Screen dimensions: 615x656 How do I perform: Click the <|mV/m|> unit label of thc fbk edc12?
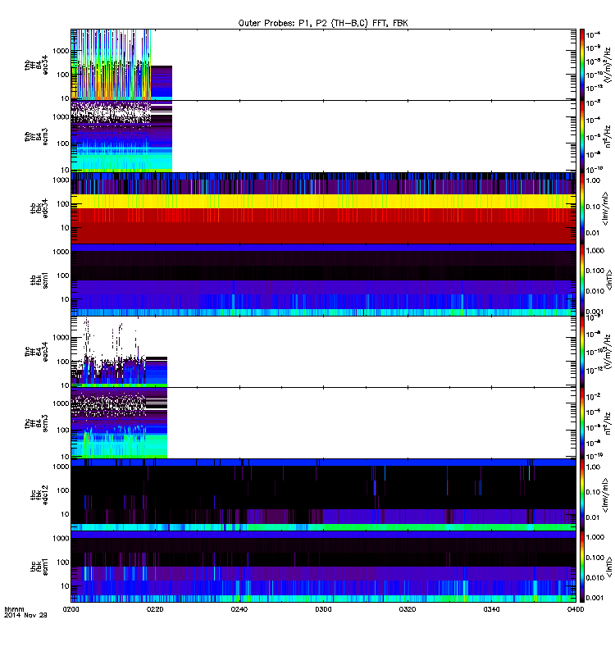605,495
